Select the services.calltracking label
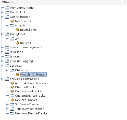The height and width of the screenshot is (120, 127). click(24, 79)
